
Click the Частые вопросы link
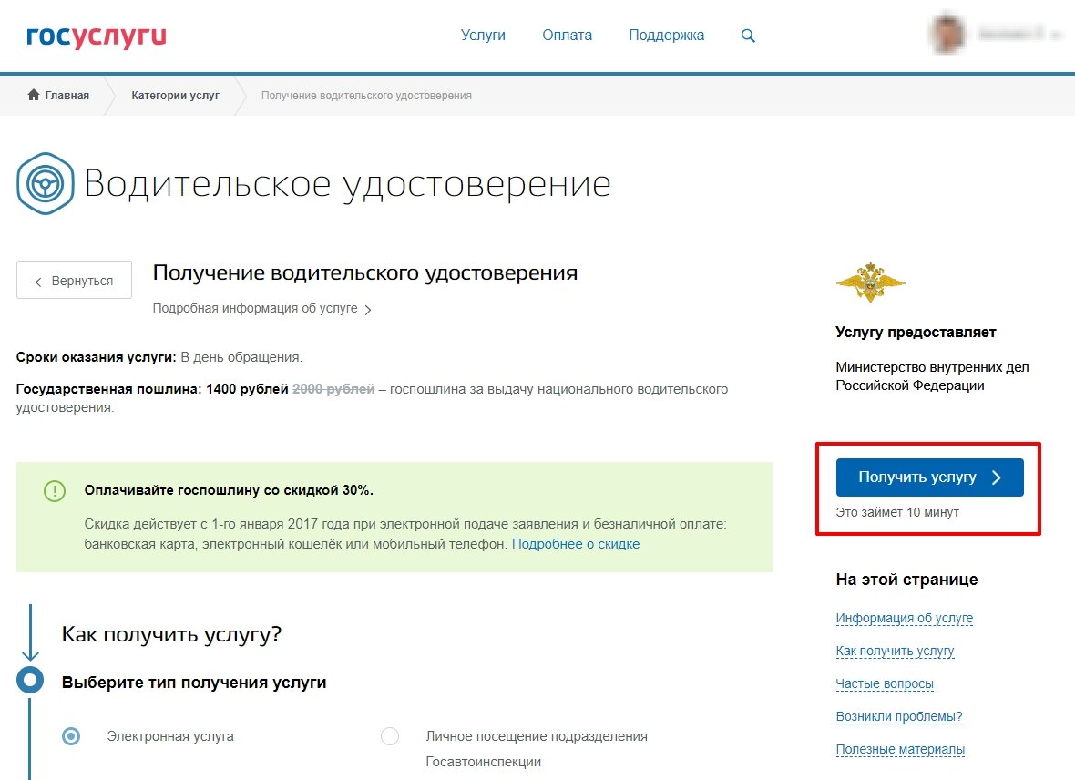tap(885, 683)
